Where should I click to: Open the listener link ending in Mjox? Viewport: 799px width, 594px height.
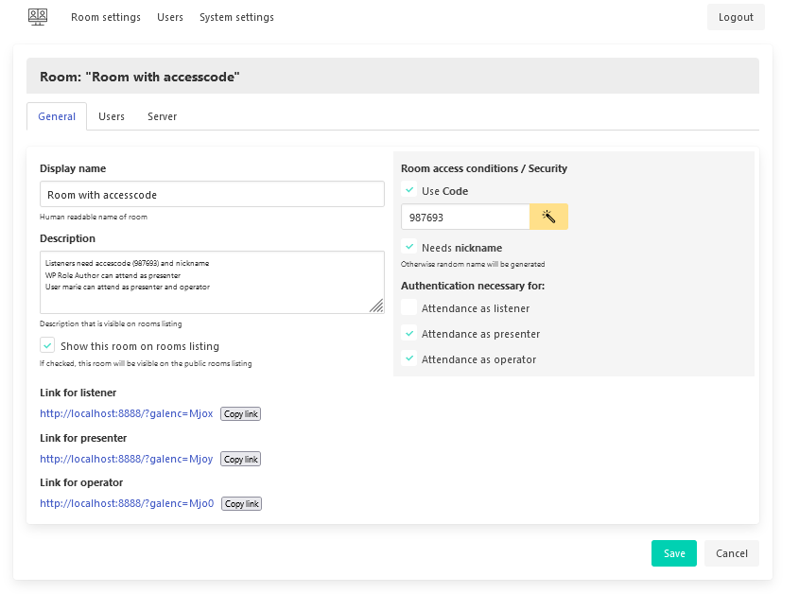[x=127, y=413]
